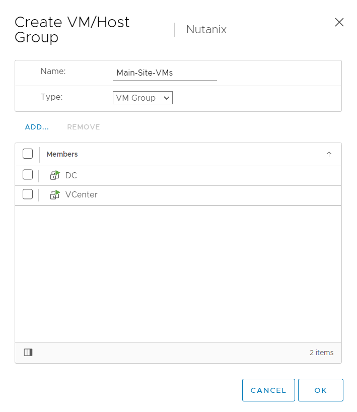
Task: Click the Members column header label
Action: point(62,155)
